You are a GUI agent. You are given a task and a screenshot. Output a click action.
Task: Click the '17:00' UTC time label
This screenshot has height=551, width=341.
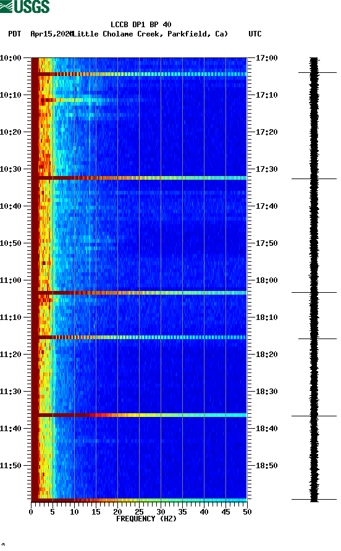[x=267, y=58]
